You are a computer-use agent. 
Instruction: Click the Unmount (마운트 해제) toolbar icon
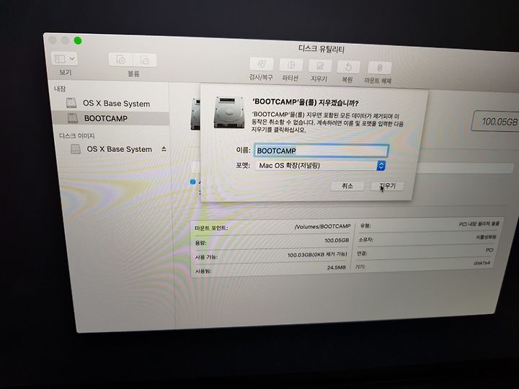point(379,68)
